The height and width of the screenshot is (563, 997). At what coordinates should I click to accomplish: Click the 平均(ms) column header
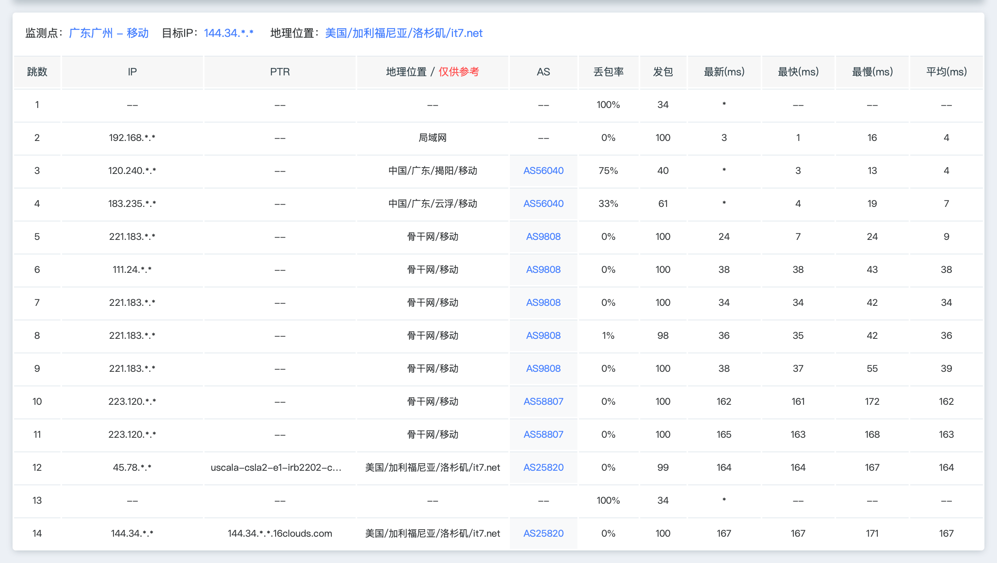(946, 72)
